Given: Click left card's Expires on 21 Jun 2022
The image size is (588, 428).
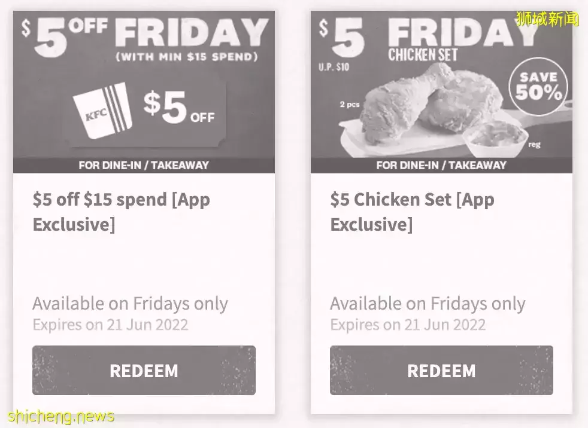Looking at the screenshot, I should [x=110, y=325].
